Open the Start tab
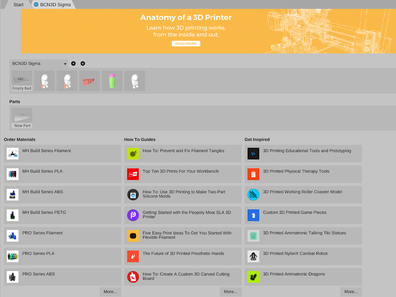Image resolution: width=396 pixels, height=297 pixels. point(18,4)
